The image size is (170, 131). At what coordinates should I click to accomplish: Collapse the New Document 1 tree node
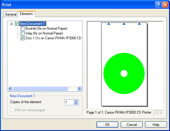tap(11, 24)
